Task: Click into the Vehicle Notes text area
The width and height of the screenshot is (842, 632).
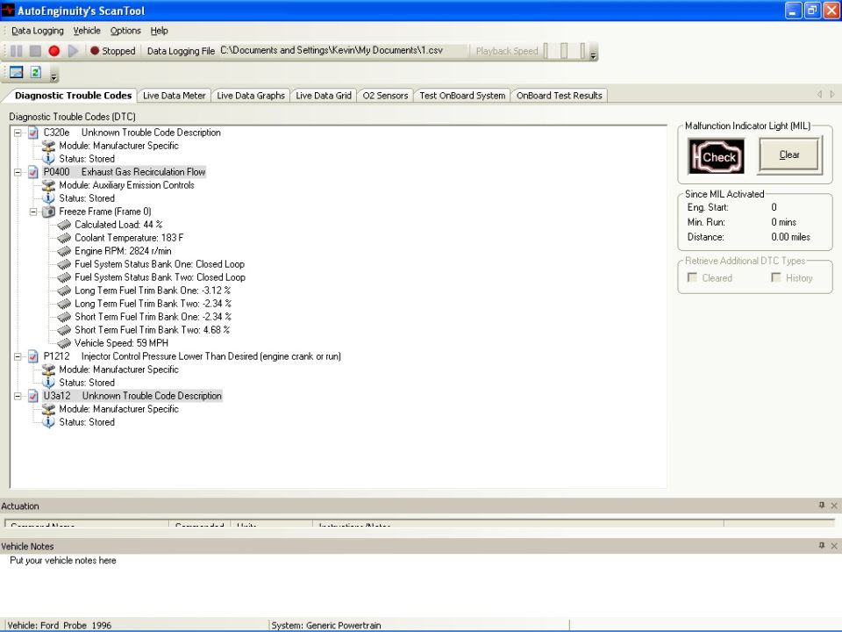Action: [419, 585]
